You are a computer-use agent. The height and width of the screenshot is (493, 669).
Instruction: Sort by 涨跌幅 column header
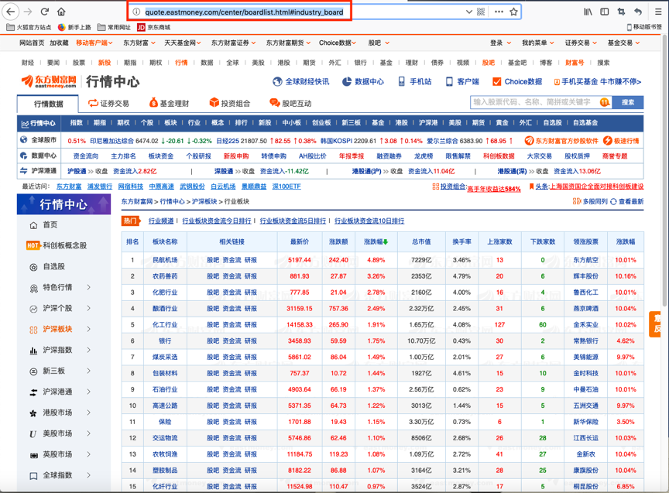point(376,241)
